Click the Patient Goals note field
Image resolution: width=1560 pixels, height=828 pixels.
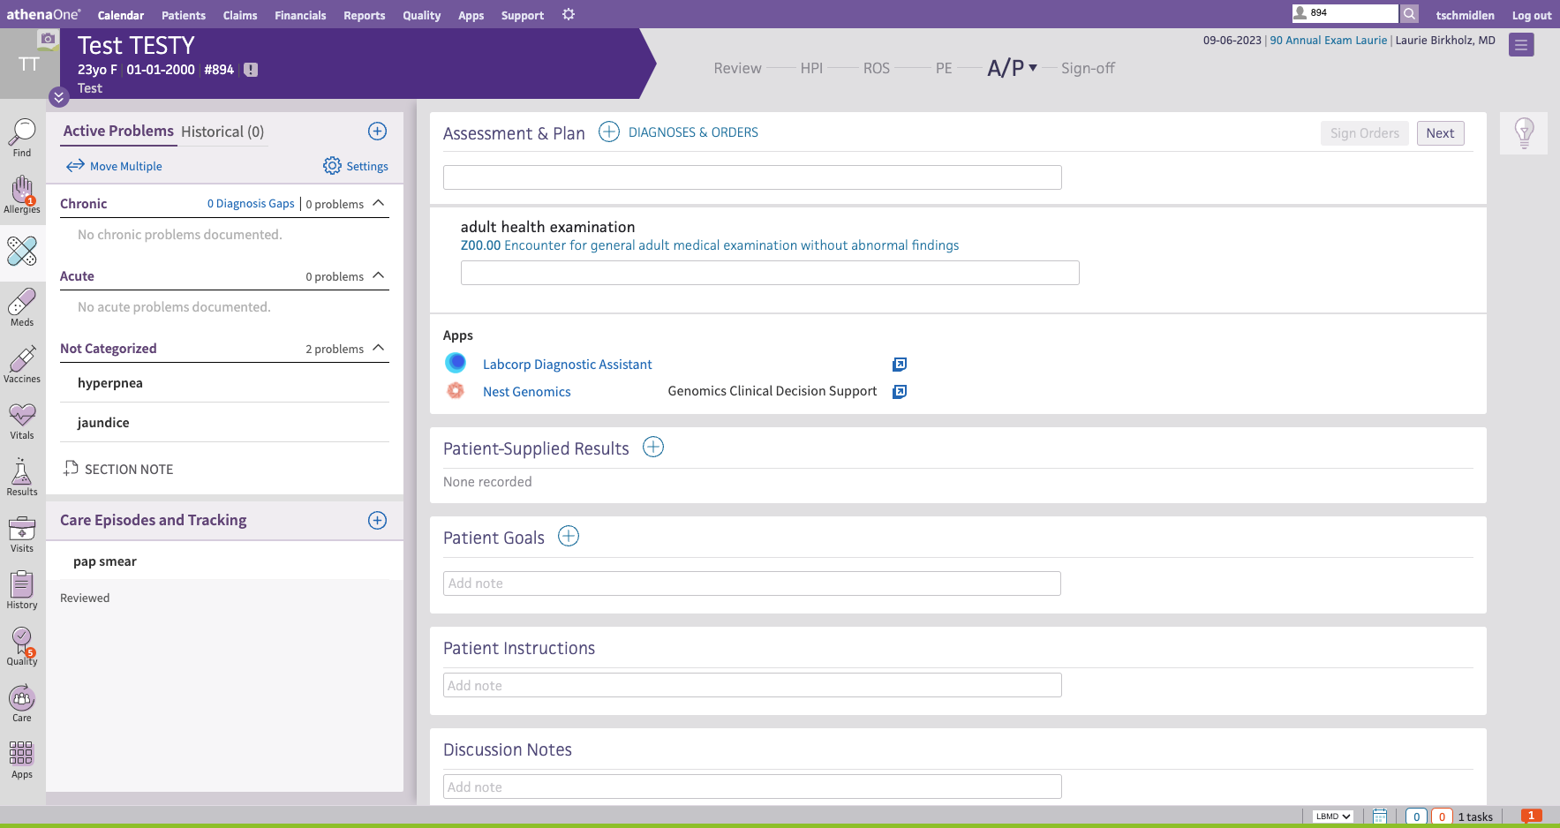click(x=751, y=583)
